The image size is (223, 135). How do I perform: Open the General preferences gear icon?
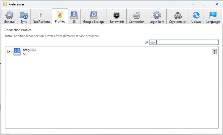coord(9,15)
